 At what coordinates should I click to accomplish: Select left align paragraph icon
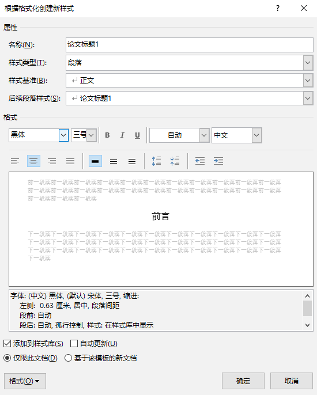coord(15,161)
